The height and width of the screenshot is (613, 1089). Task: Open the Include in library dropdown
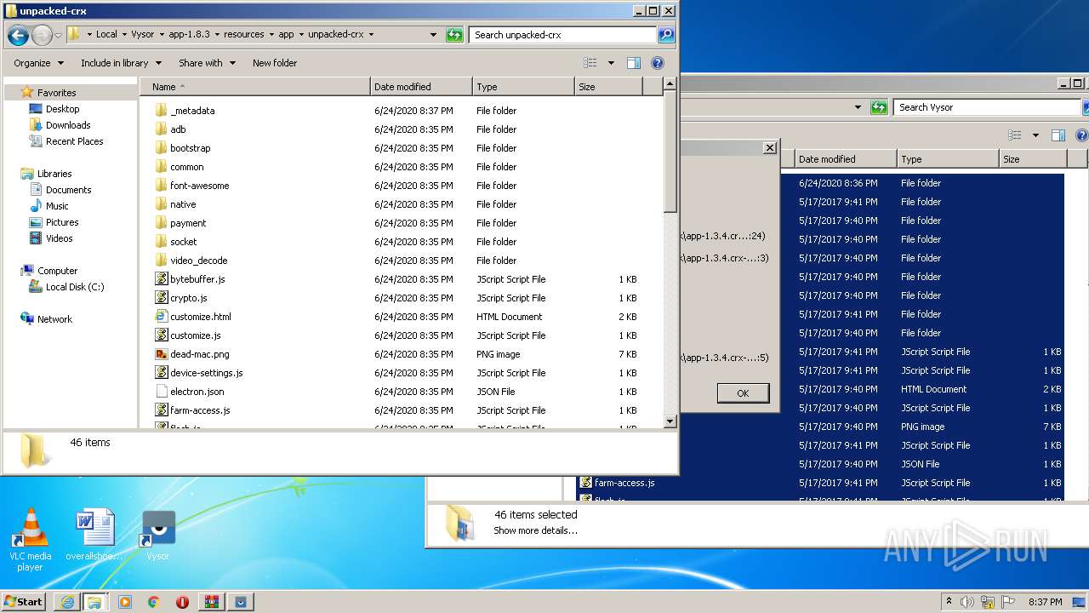pyautogui.click(x=120, y=63)
